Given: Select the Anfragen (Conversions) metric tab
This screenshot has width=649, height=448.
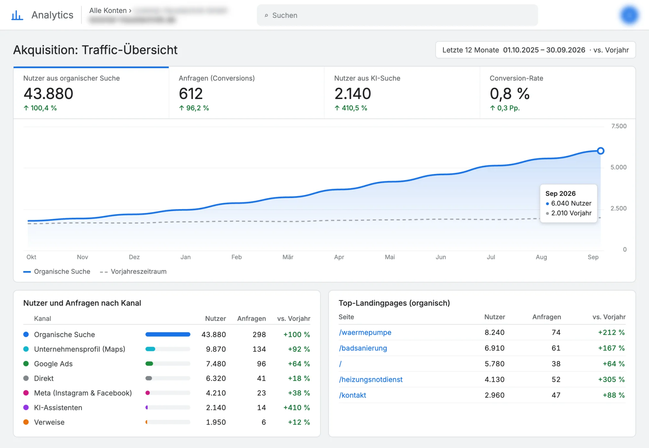Looking at the screenshot, I should pyautogui.click(x=247, y=93).
